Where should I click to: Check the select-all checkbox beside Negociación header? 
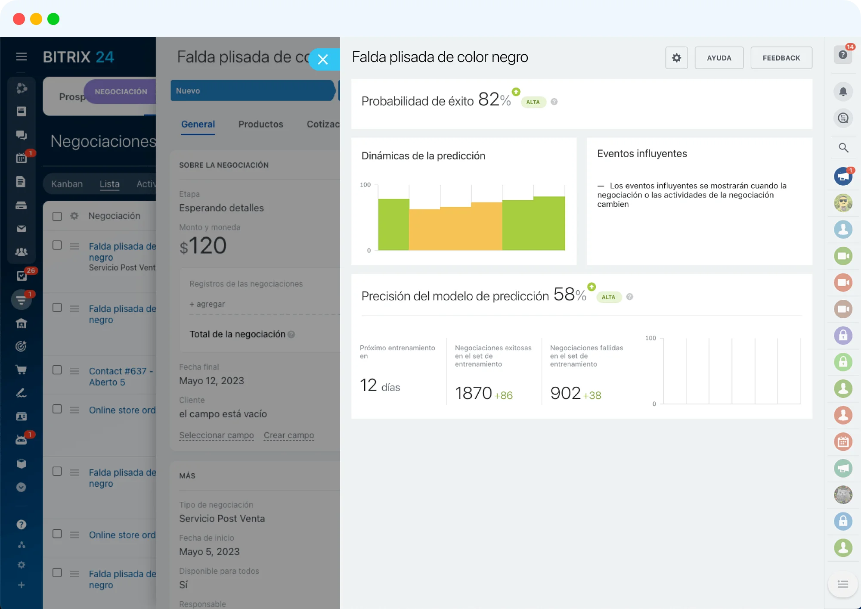pyautogui.click(x=57, y=216)
